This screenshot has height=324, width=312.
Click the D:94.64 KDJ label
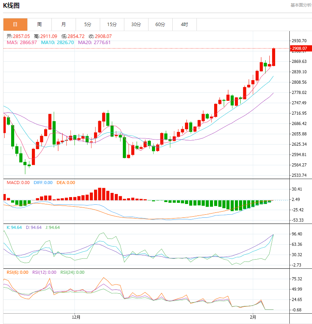[34, 227]
